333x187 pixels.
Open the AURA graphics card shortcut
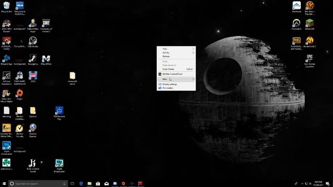click(x=6, y=43)
